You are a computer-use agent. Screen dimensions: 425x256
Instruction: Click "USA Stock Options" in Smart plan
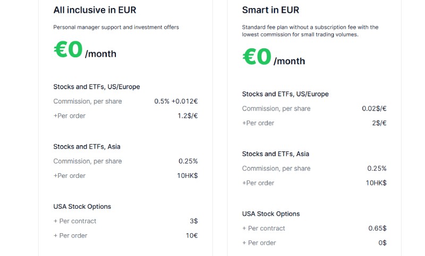coord(271,214)
